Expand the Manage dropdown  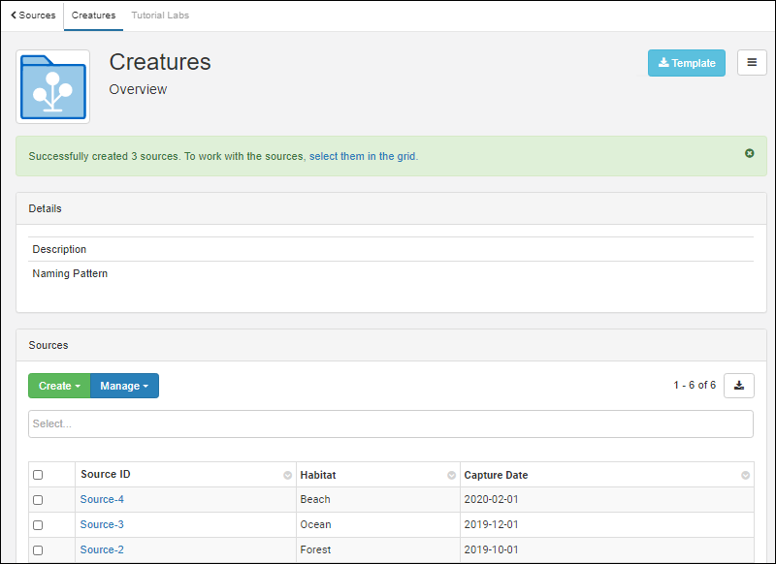(x=124, y=386)
